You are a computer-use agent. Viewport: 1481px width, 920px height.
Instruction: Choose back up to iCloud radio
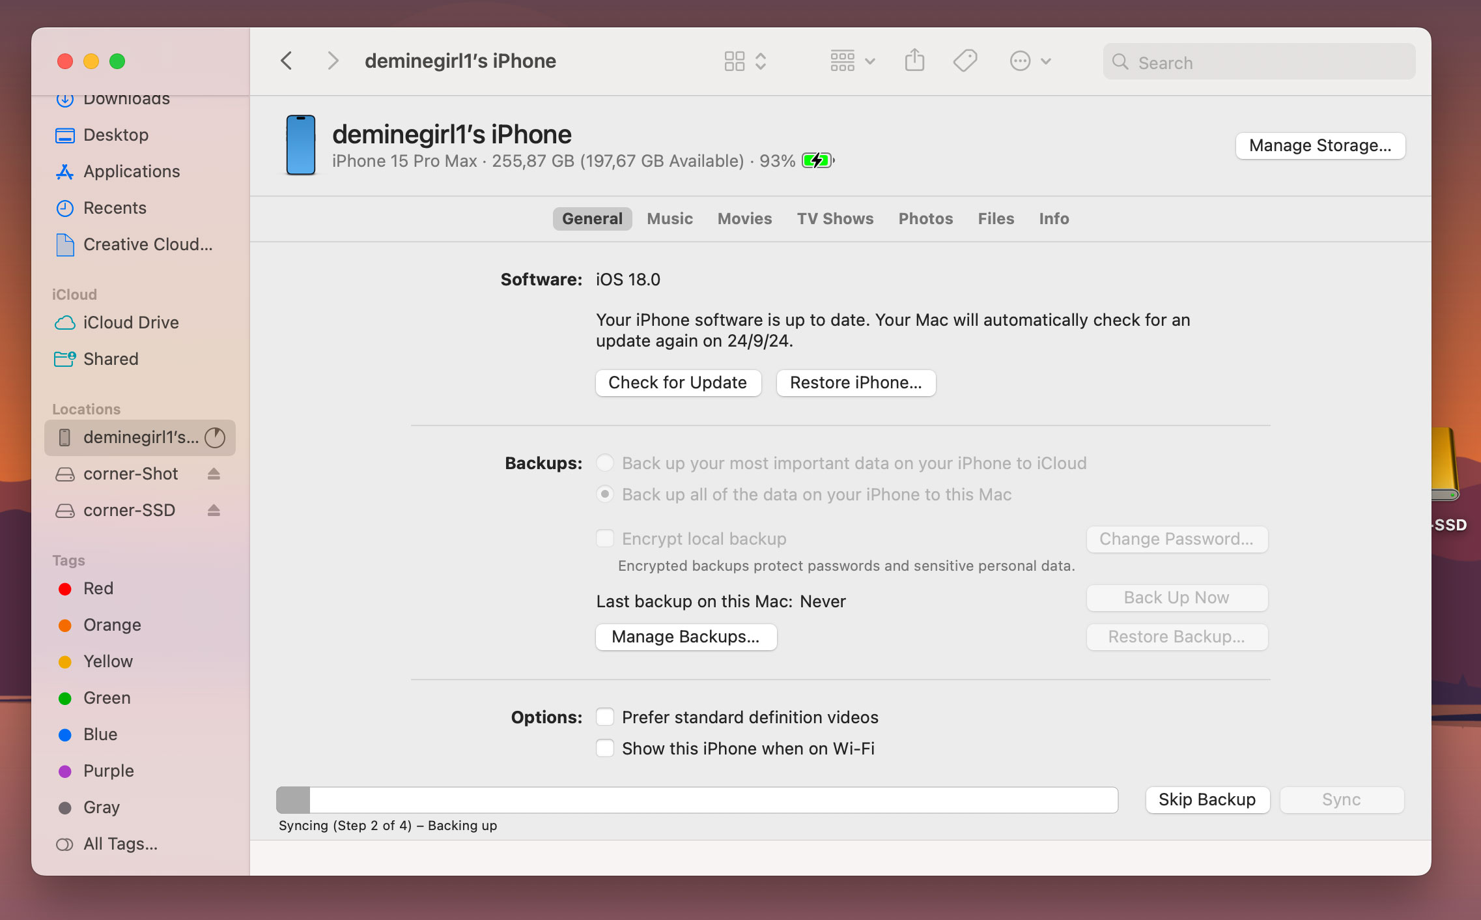tap(605, 463)
